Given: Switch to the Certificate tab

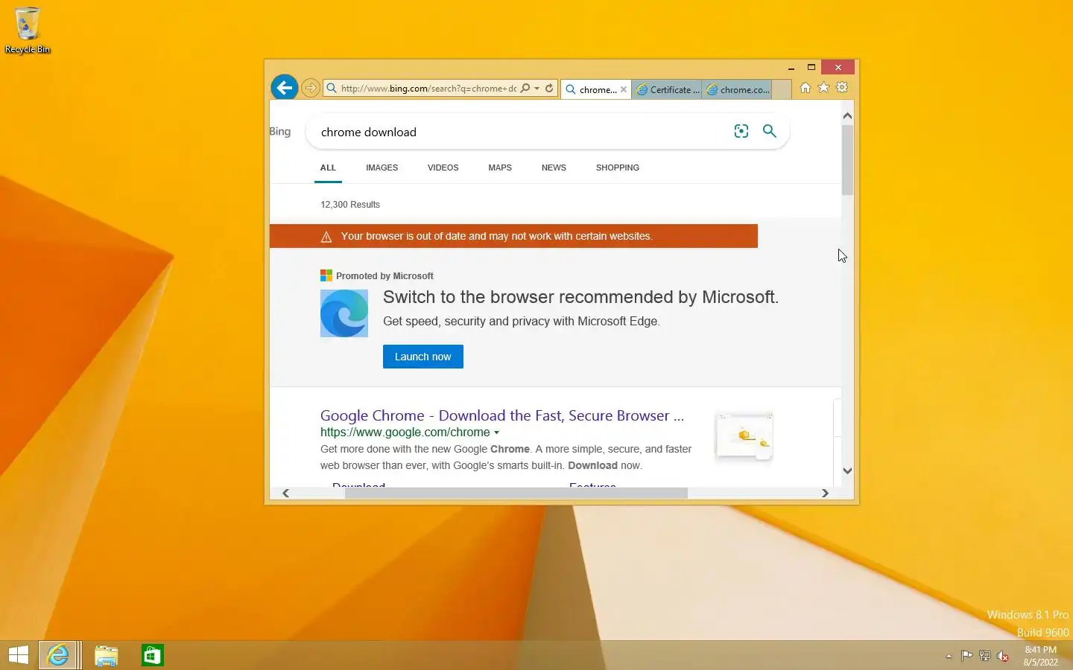Looking at the screenshot, I should pos(668,89).
